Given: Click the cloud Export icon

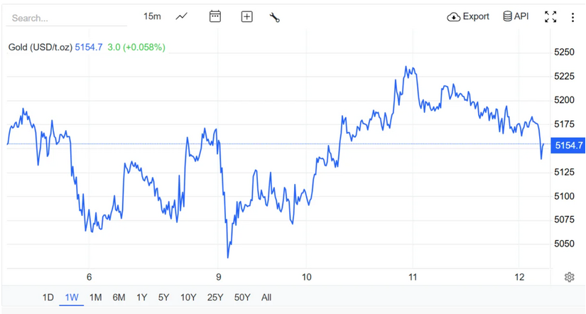Looking at the screenshot, I should (x=454, y=16).
